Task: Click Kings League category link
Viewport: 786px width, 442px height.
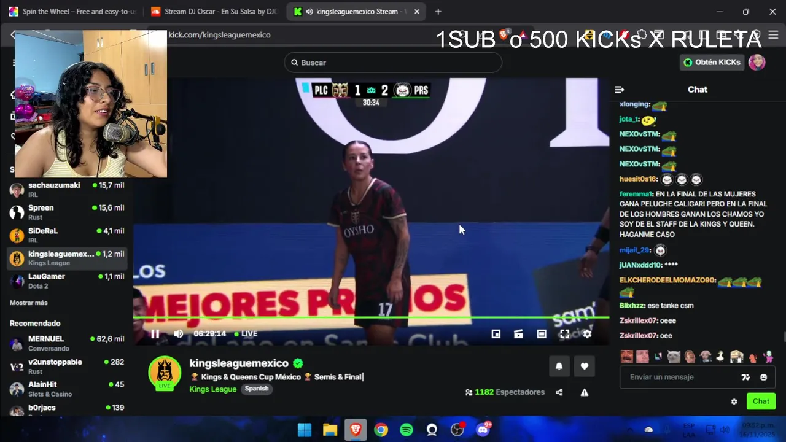Action: tap(212, 389)
